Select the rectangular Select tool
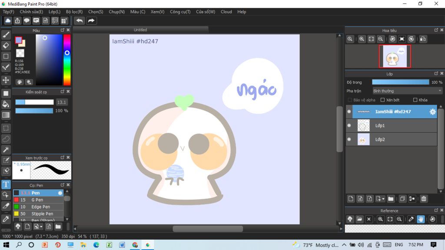The width and height of the screenshot is (445, 250). coord(6,128)
